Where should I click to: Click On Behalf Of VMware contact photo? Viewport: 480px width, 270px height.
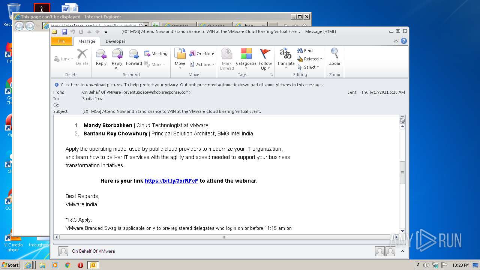pyautogui.click(x=63, y=251)
